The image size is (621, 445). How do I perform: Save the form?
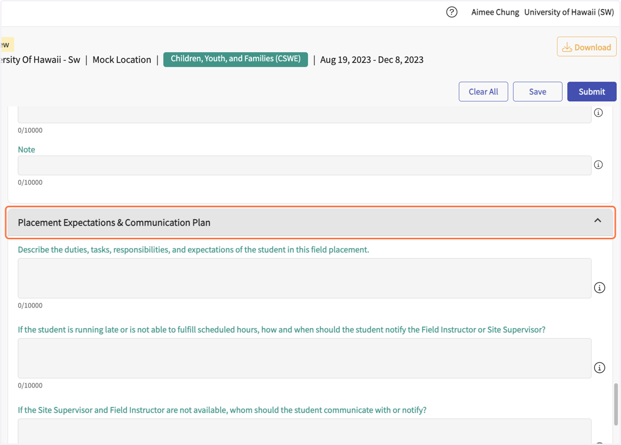click(x=537, y=91)
